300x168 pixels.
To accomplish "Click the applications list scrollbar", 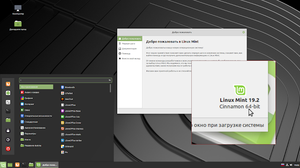I will coord(111,88).
